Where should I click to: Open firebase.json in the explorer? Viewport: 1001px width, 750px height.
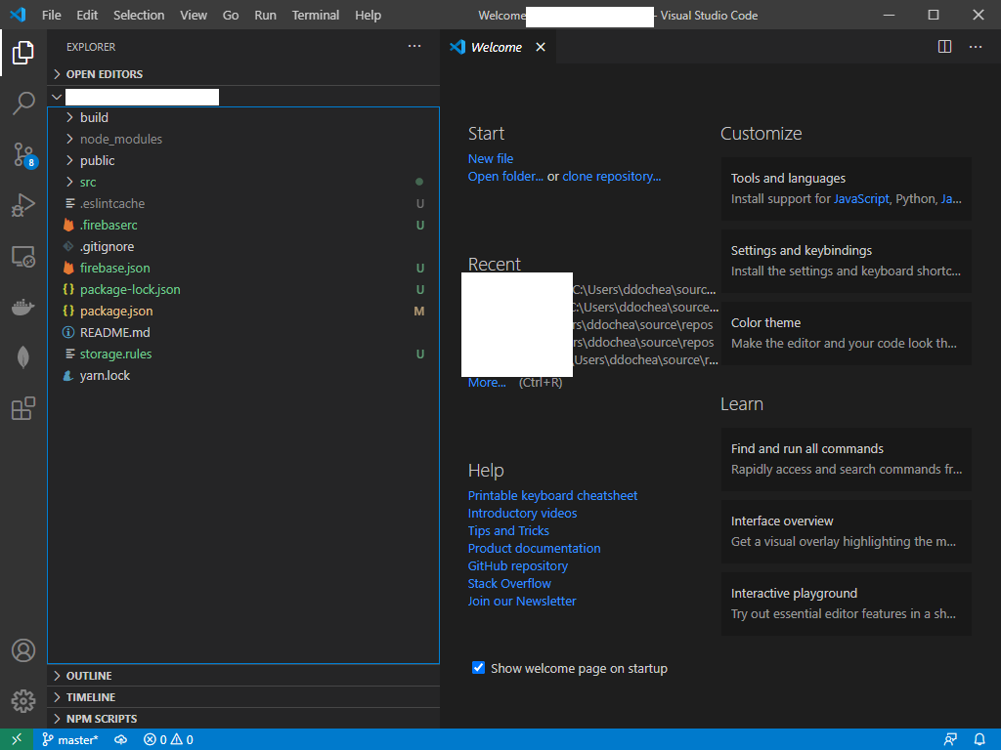(x=243, y=268)
